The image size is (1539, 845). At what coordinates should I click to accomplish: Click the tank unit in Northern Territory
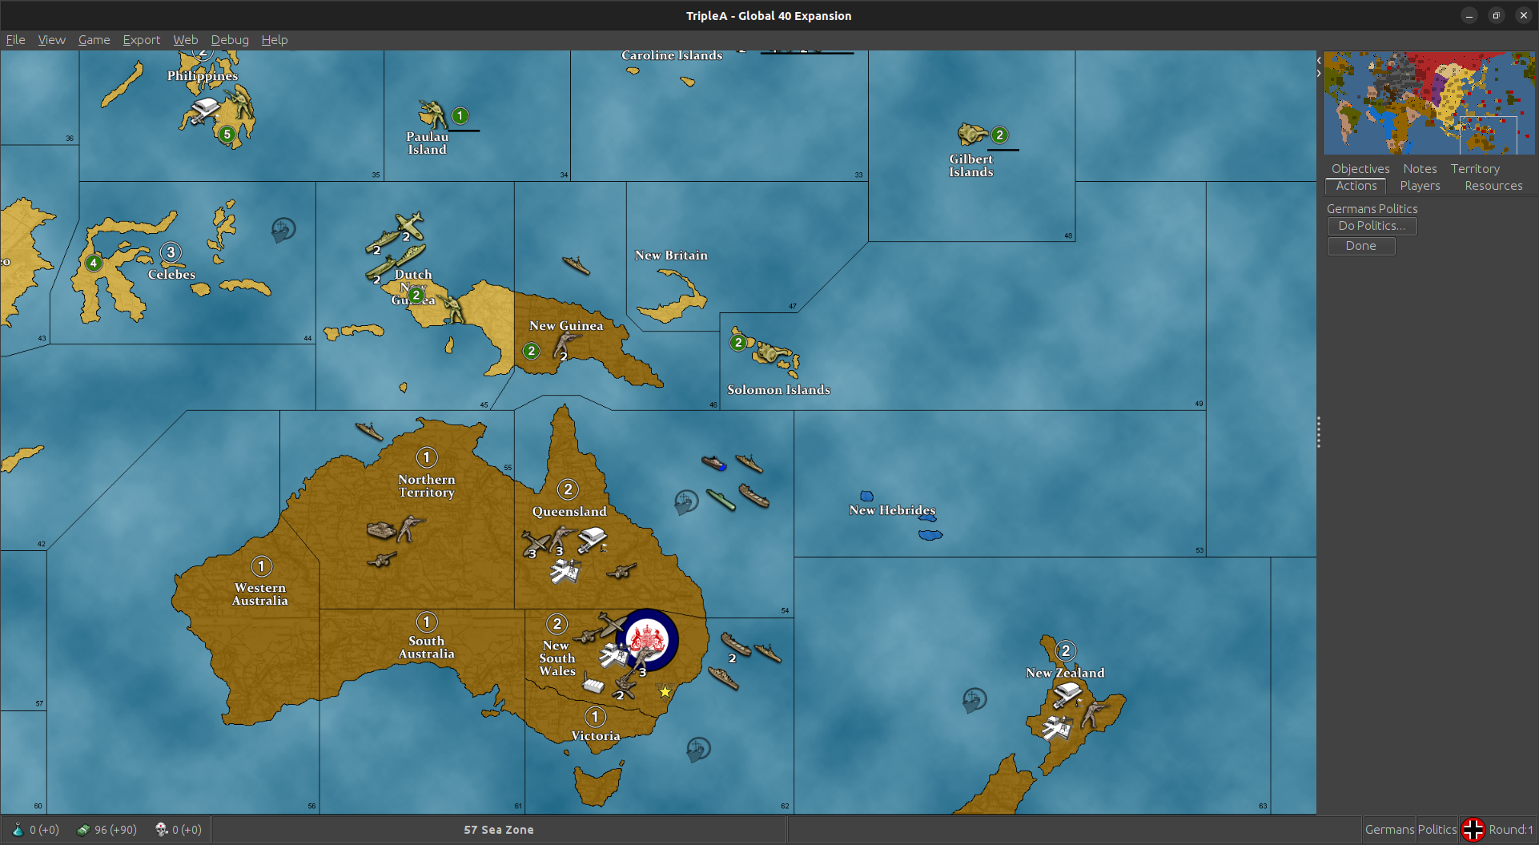pos(381,529)
